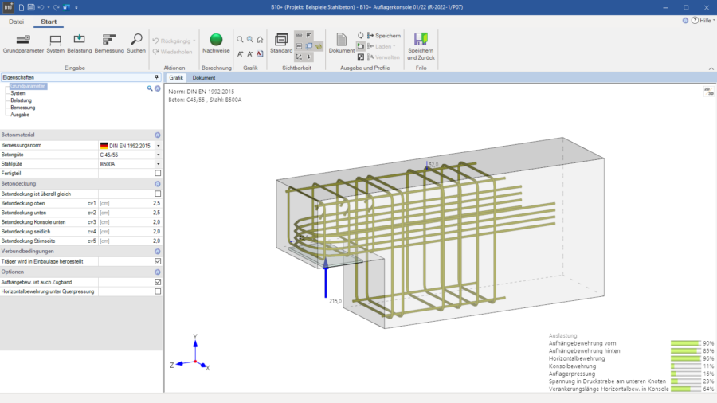
Task: Reset view with home icon in Grafik
Action: pos(260,40)
